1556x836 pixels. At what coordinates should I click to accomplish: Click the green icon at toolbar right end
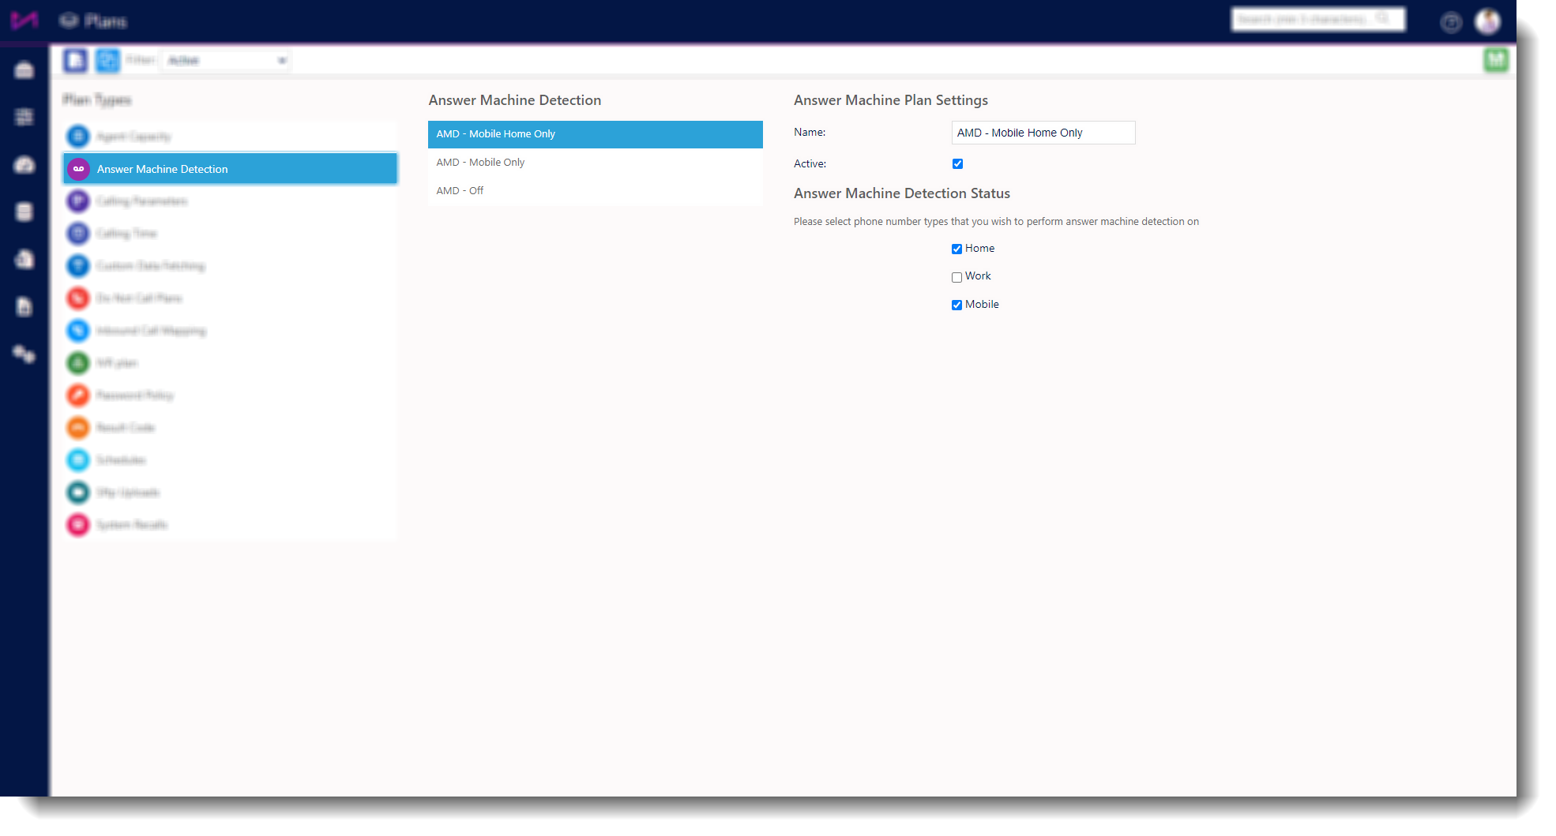[x=1495, y=60]
